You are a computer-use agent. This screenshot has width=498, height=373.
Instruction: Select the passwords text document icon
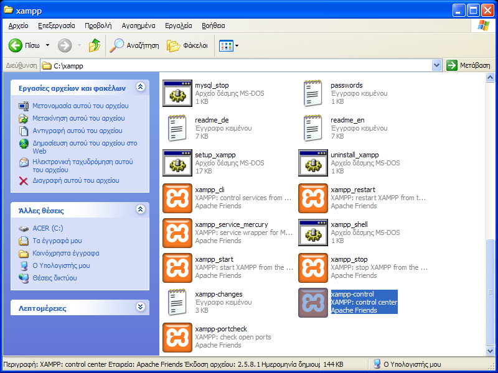tap(313, 93)
